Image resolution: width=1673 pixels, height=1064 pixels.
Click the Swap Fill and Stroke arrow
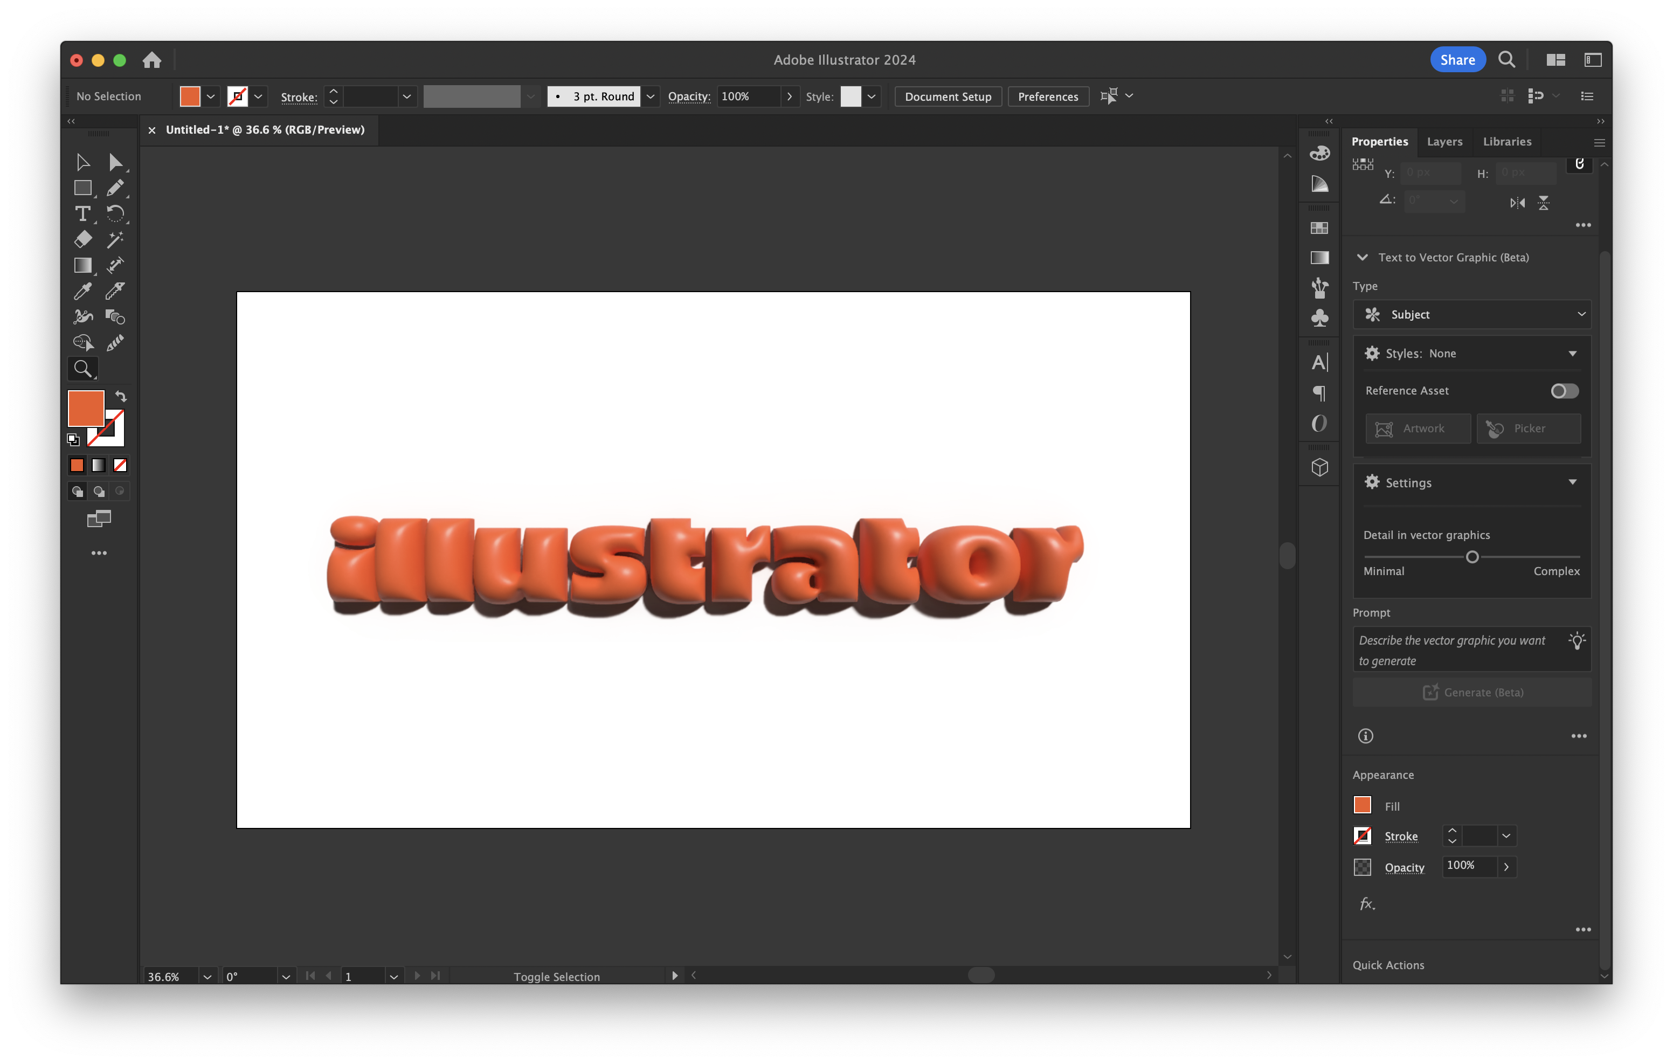[x=121, y=396]
